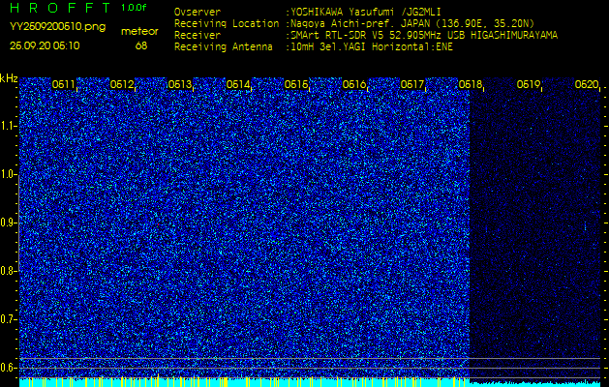Click the Receiver field label
Screen dimensions: 609x387
(x=198, y=36)
